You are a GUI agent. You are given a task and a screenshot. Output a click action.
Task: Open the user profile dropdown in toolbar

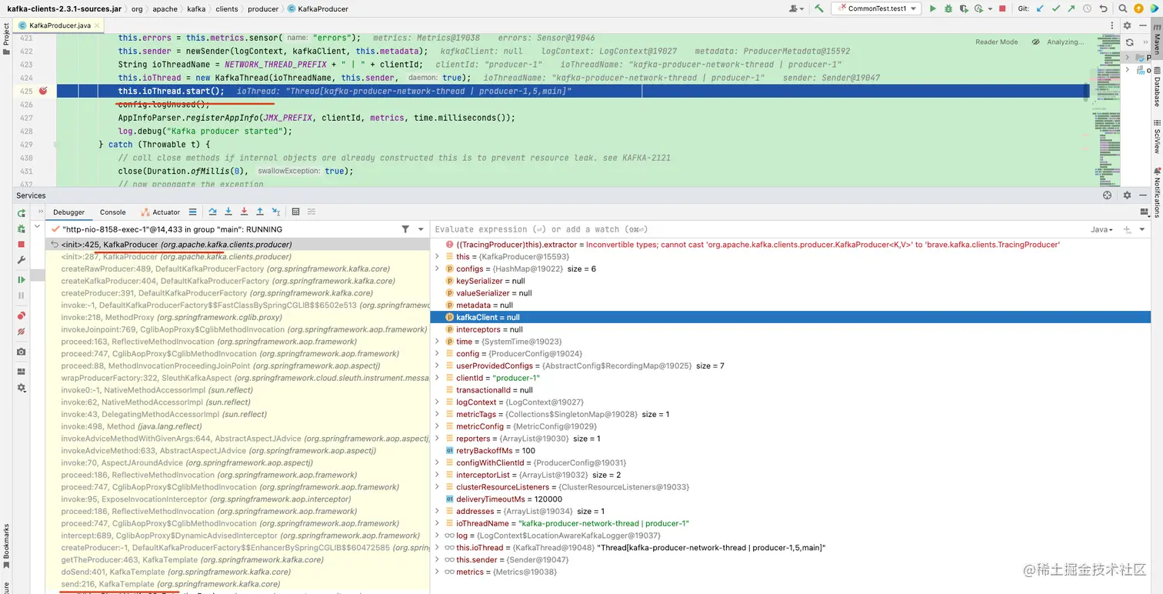click(797, 8)
